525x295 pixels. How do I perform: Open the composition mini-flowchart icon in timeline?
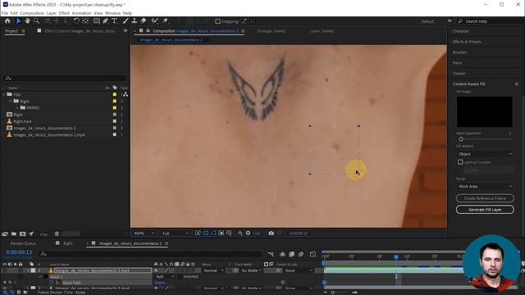click(x=271, y=254)
